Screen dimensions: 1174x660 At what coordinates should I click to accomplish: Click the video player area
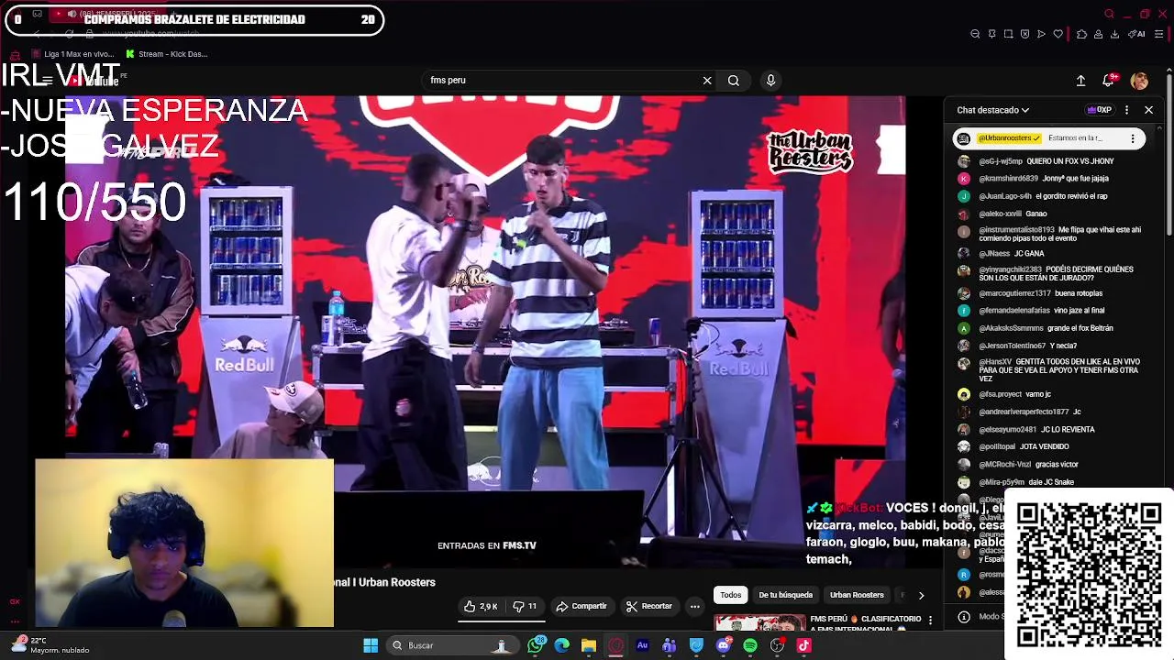[x=485, y=332]
